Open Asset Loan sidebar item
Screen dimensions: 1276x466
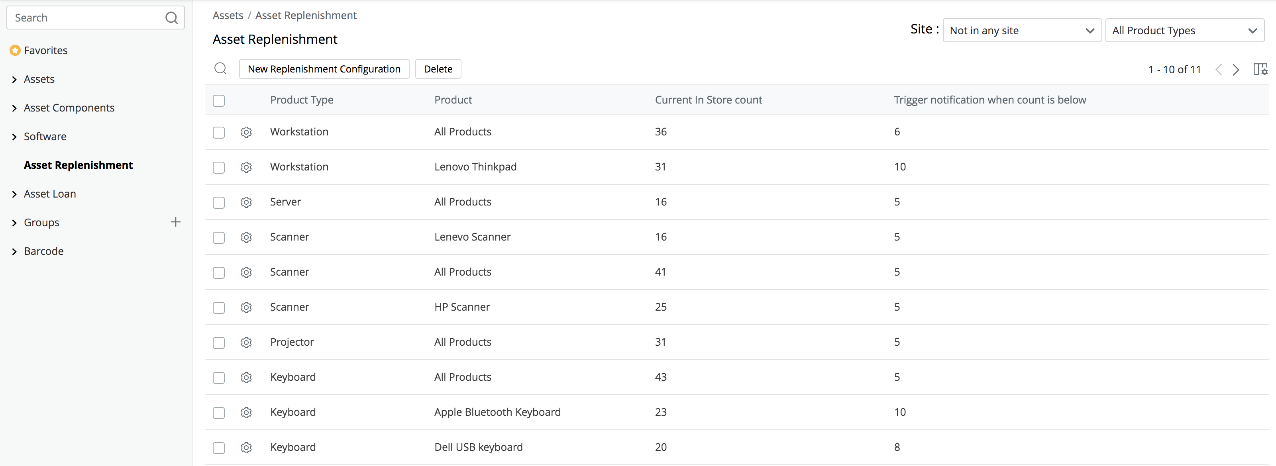49,194
